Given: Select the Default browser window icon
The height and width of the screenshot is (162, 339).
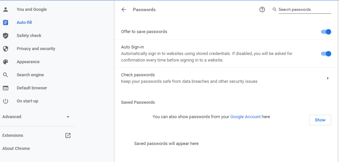Looking at the screenshot, I should click(x=5, y=88).
